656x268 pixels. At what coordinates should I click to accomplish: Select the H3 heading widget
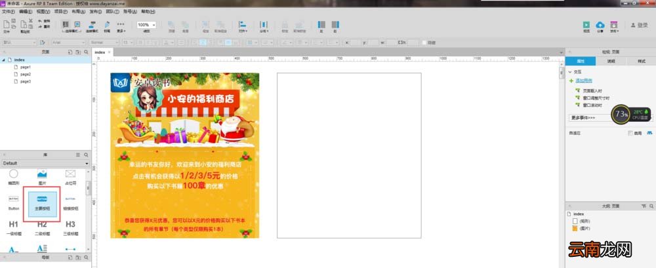[x=70, y=228]
